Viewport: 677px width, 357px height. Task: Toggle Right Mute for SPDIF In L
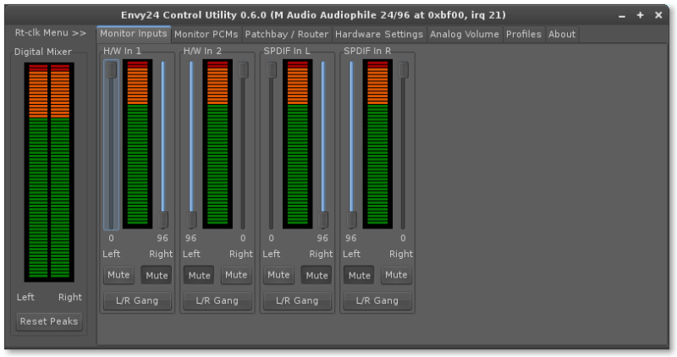tap(316, 275)
